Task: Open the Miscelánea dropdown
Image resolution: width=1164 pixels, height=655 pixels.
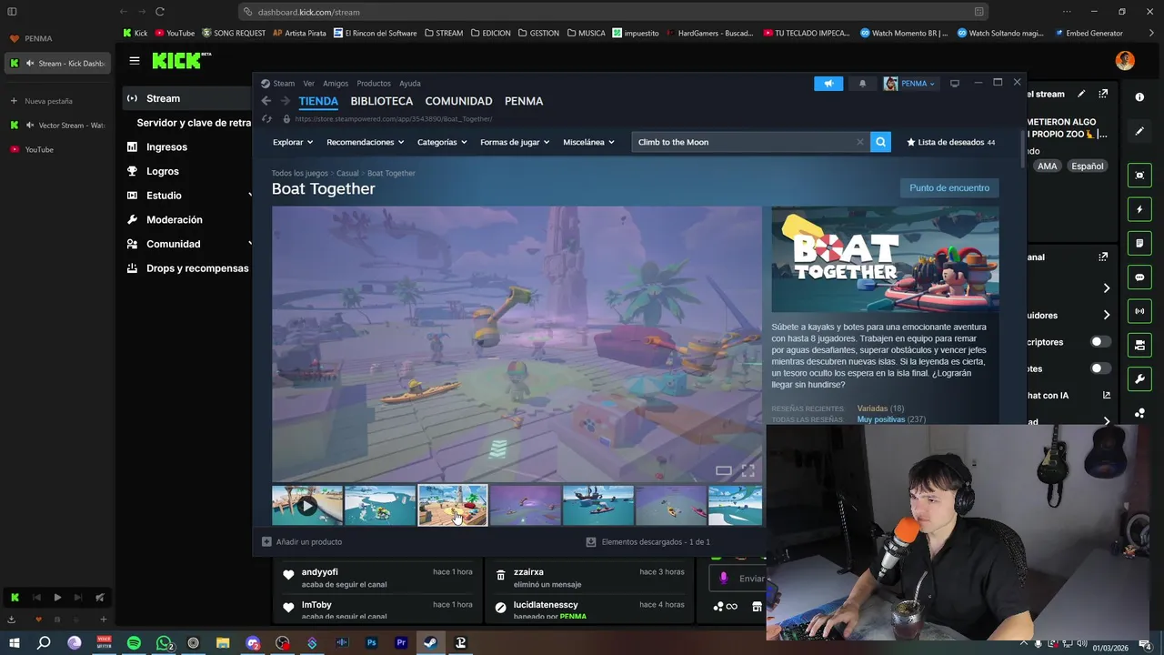Action: pyautogui.click(x=588, y=142)
